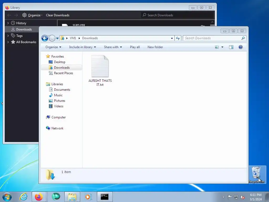The width and height of the screenshot is (269, 202).
Task: Switch to Windows Explorer in taskbar
Action: 72,197
